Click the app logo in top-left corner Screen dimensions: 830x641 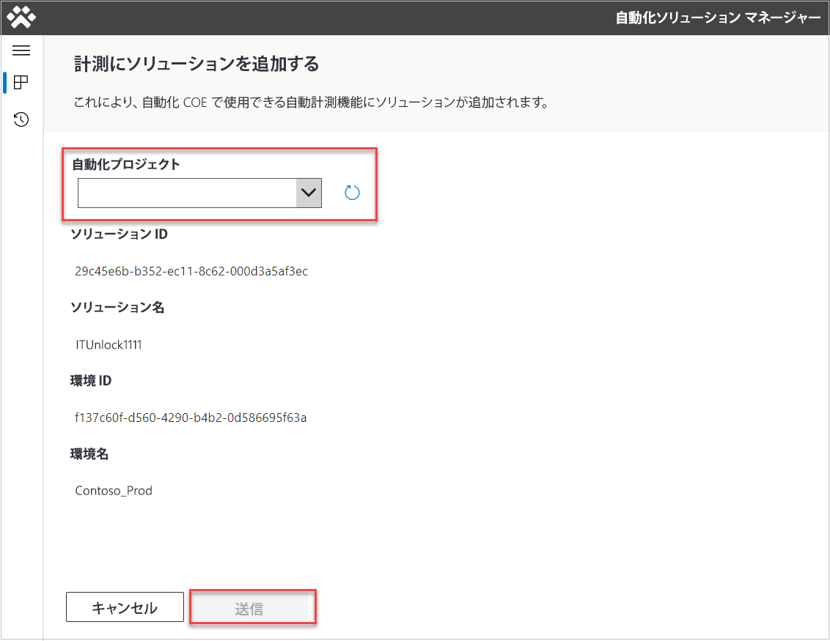pos(21,18)
